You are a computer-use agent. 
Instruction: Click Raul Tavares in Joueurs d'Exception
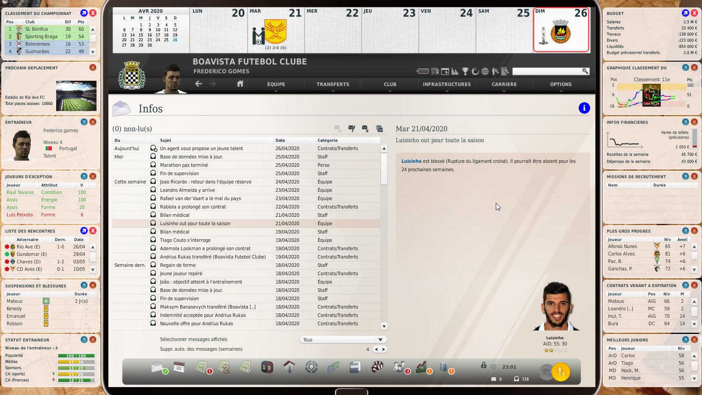coord(20,192)
